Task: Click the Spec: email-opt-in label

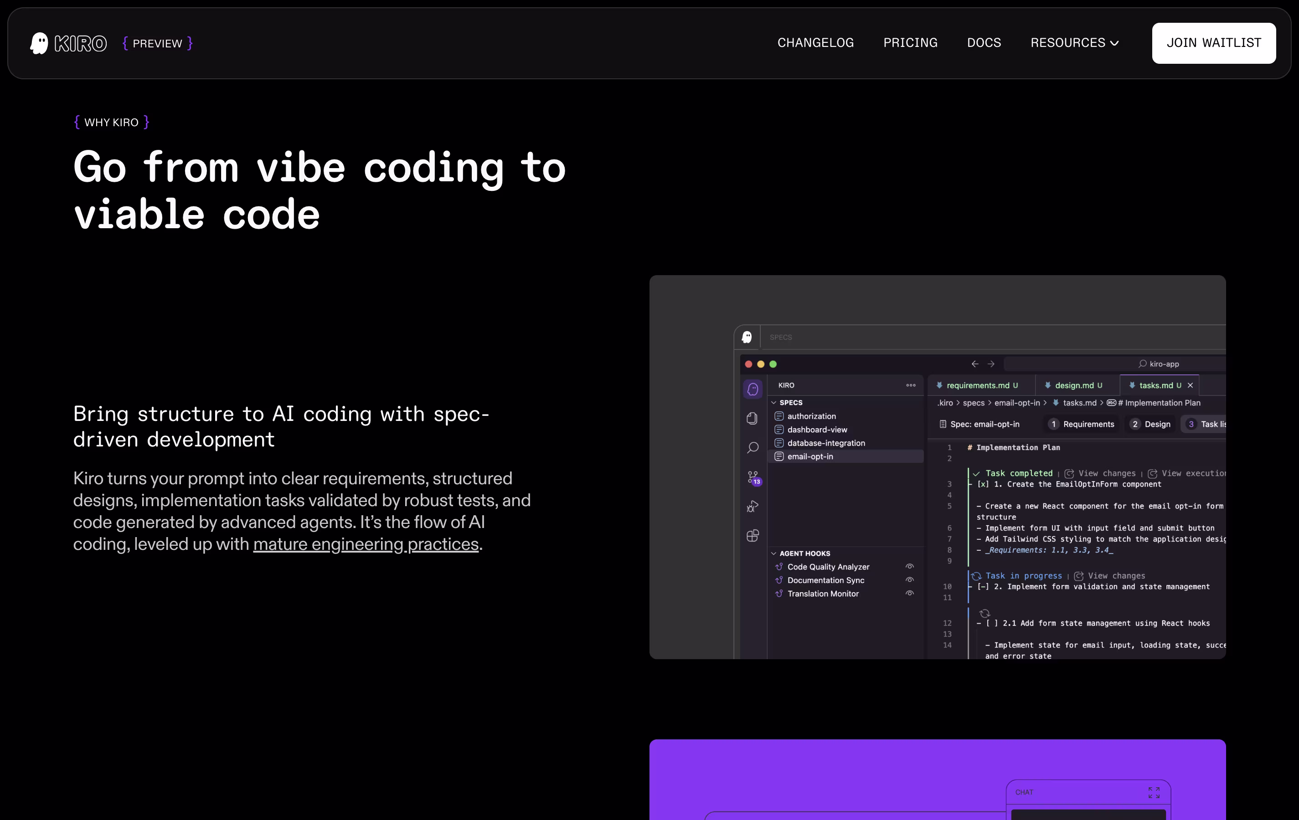Action: tap(979, 424)
